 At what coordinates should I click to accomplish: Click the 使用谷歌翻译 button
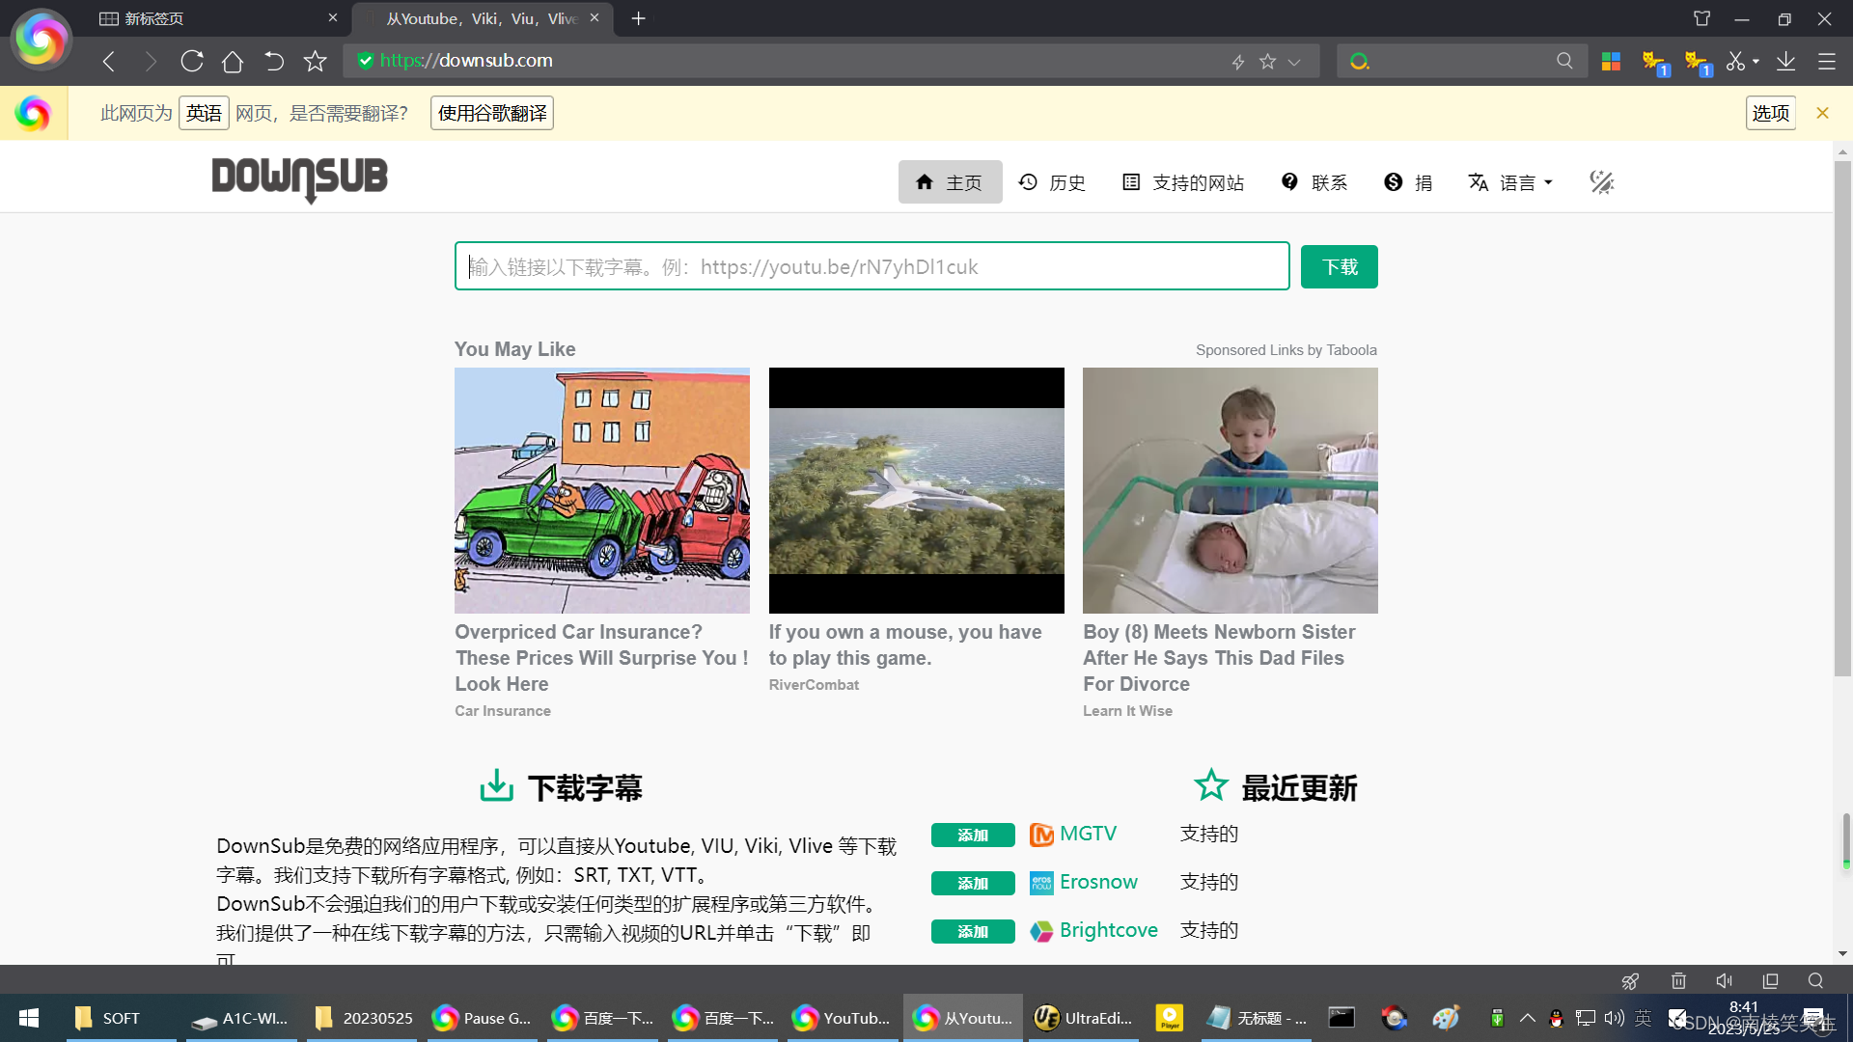[492, 113]
